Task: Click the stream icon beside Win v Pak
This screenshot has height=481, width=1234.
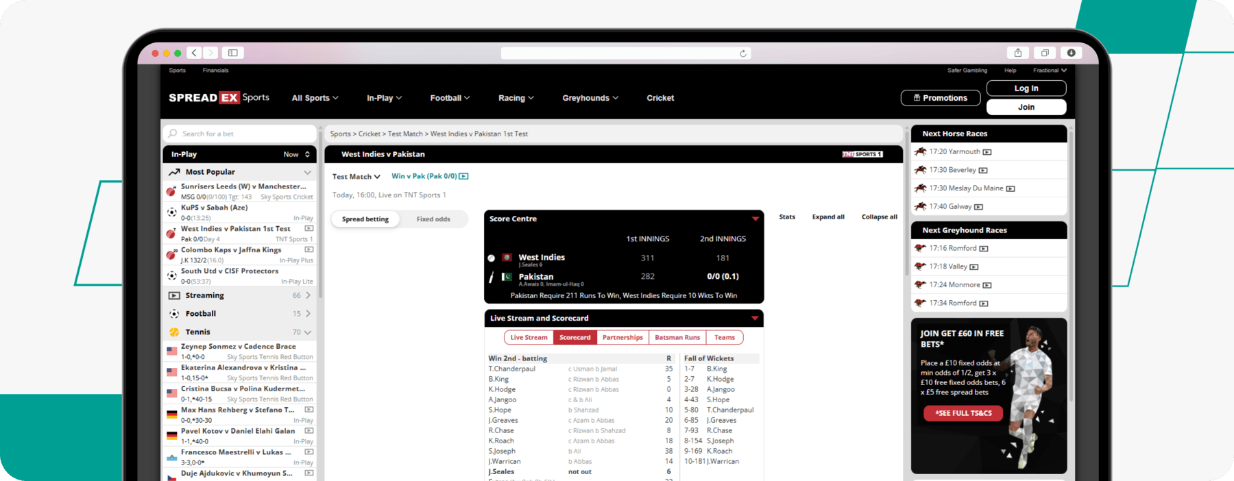Action: [x=464, y=176]
